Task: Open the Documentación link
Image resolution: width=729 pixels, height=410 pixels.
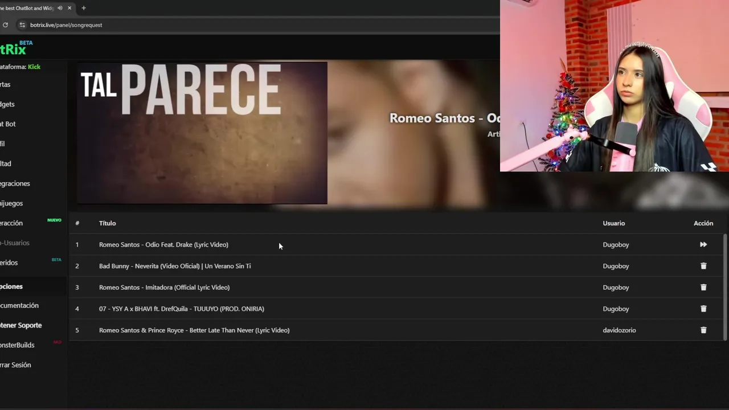Action: 19,306
